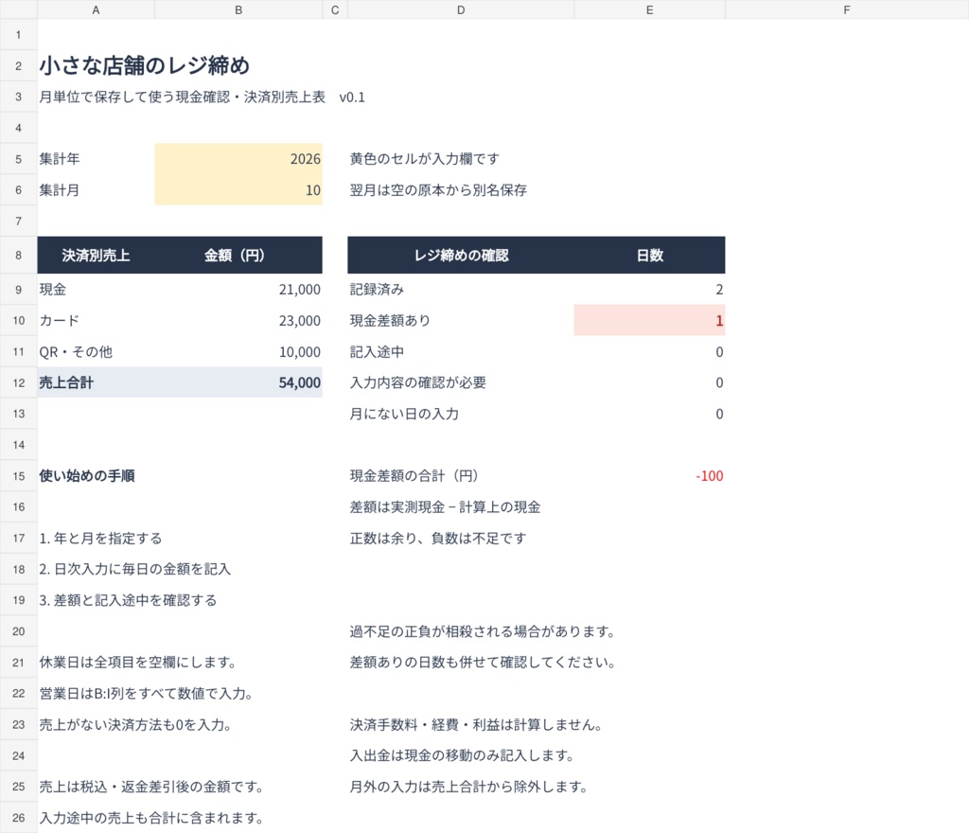
Task: Click the 集計月 label cell
Action: [96, 189]
